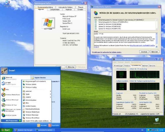
Task: Click the Sweet user account guitar picture
Action: [4, 71]
